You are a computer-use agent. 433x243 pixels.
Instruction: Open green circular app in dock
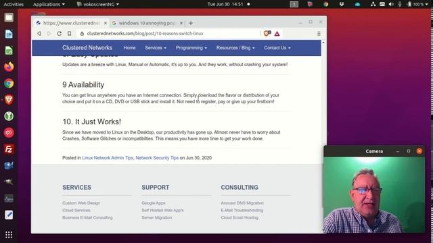point(9,116)
